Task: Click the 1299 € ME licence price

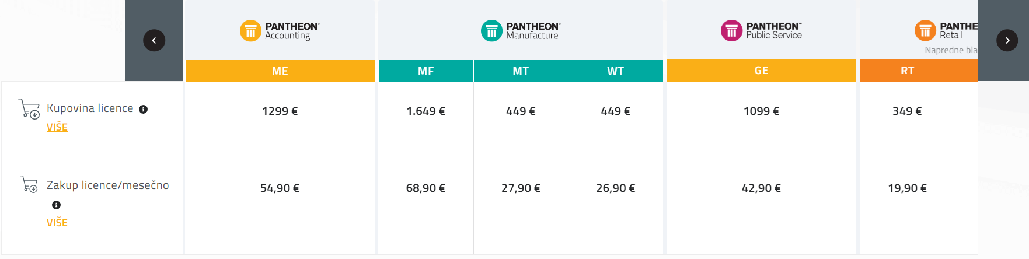Action: click(x=280, y=111)
